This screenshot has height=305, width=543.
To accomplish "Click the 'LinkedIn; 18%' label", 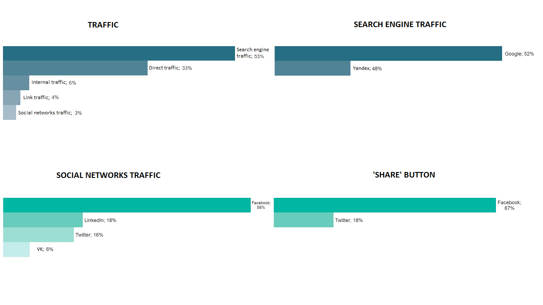I will point(100,220).
